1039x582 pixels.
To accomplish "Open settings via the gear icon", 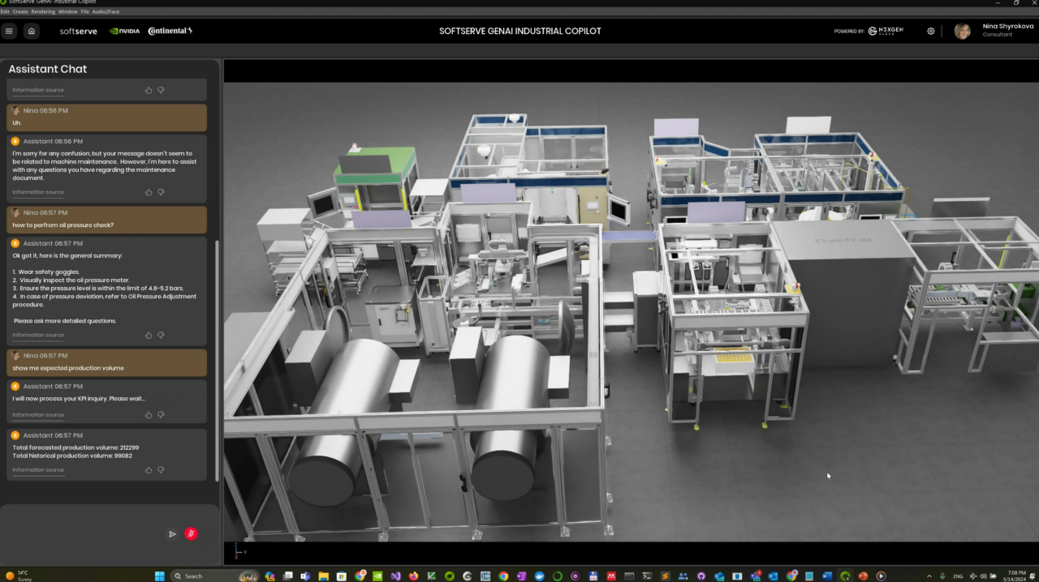I will point(931,31).
